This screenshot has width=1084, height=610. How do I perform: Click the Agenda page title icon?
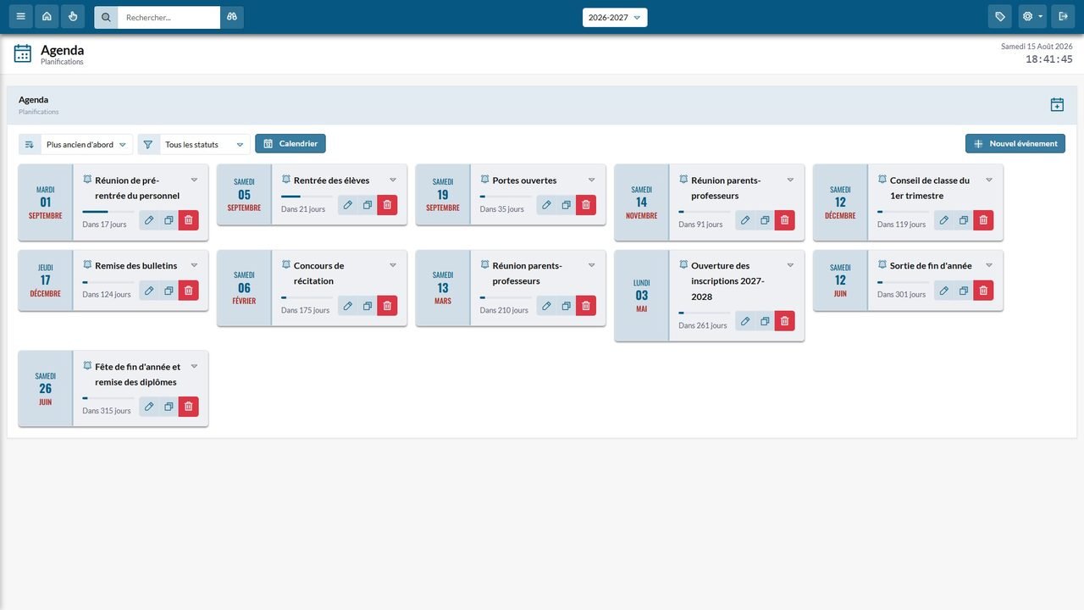[23, 53]
